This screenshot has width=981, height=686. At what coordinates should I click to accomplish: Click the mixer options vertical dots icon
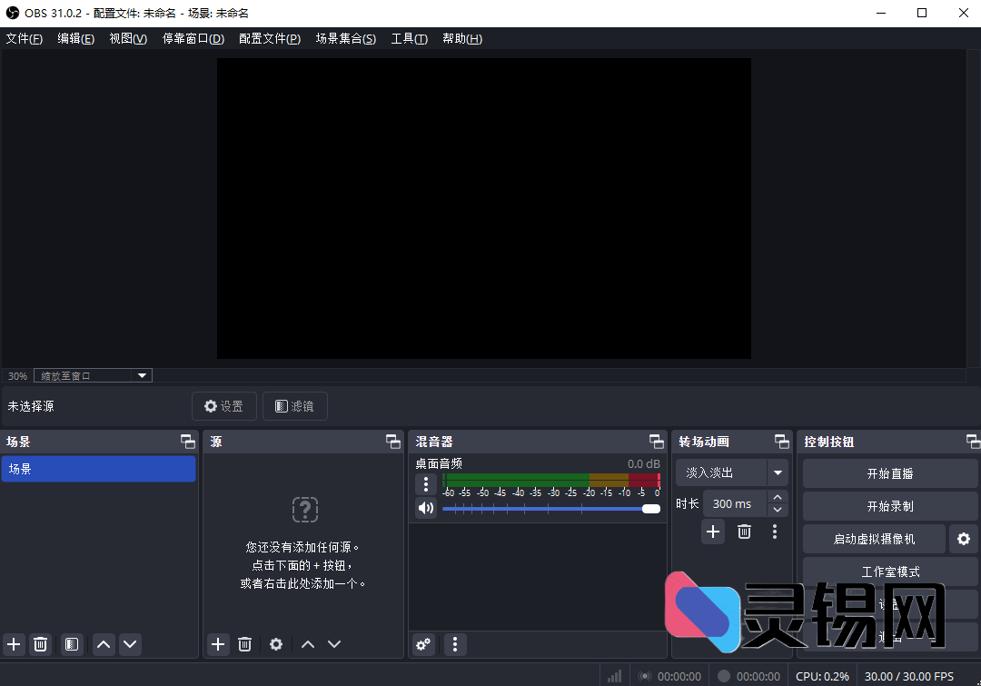(454, 644)
